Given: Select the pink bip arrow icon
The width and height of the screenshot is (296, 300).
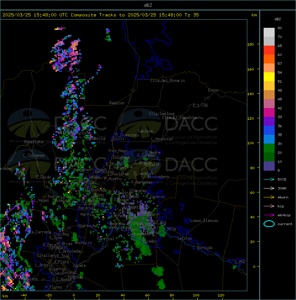Looking at the screenshot, I should [x=269, y=206].
